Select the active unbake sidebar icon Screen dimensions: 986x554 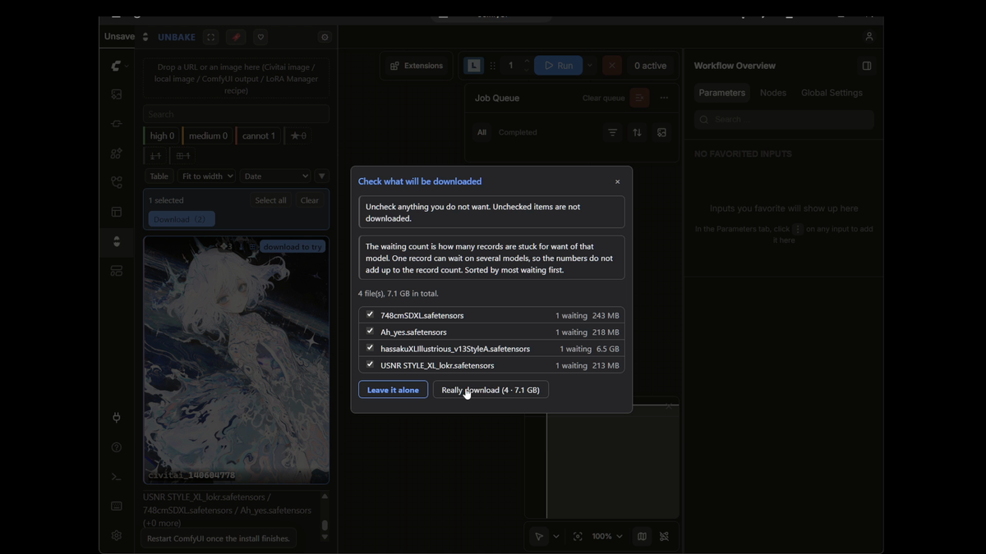point(117,241)
